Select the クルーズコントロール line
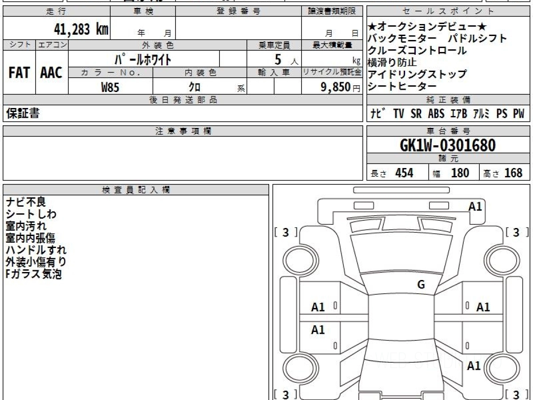 (x=418, y=51)
